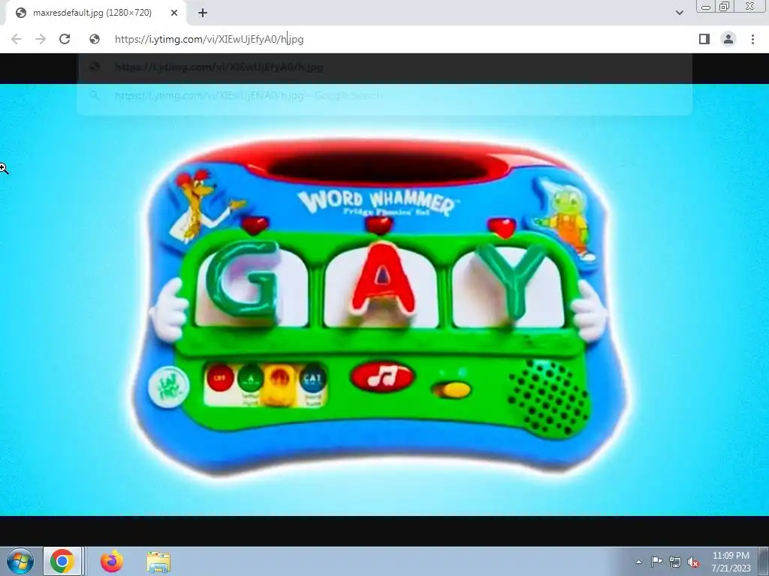
Task: Go back to the previous page
Action: coord(17,39)
